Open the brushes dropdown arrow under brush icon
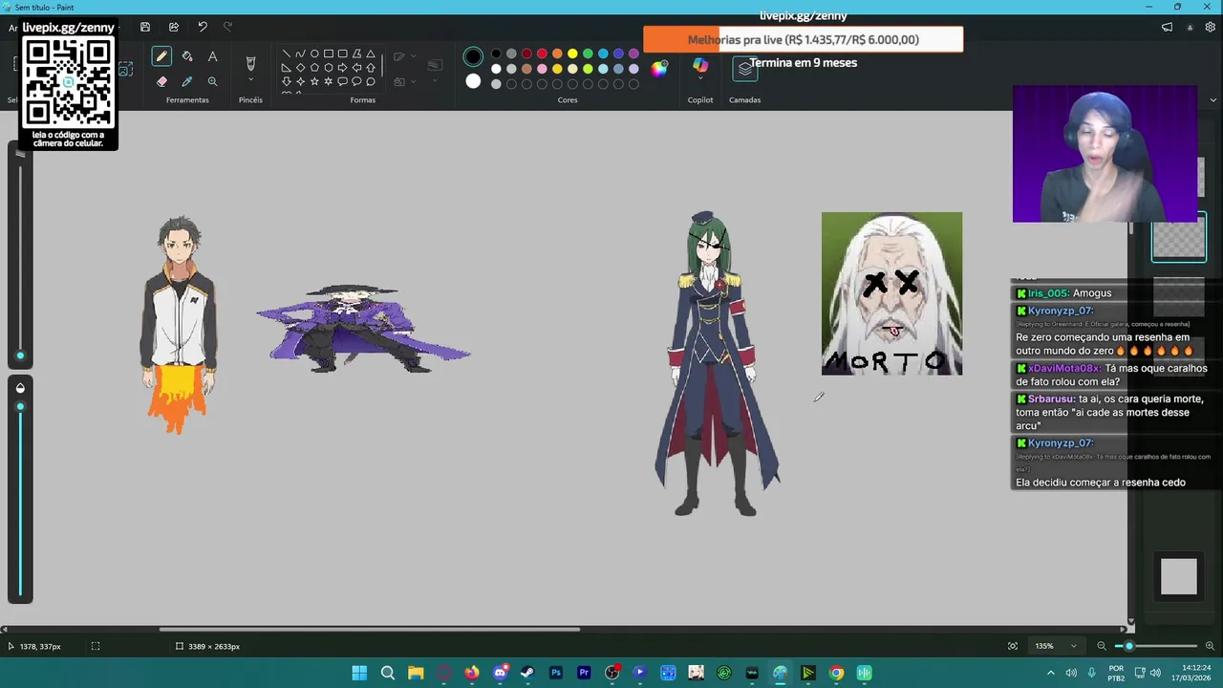Image resolution: width=1223 pixels, height=688 pixels. 250,80
